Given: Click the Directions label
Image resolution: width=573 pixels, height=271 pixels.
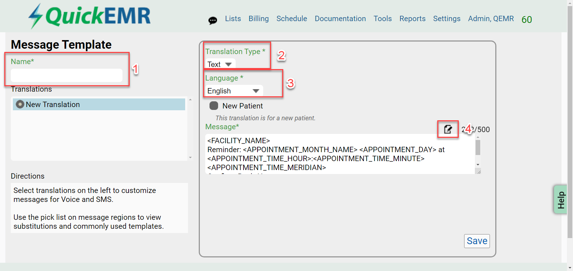Looking at the screenshot, I should pyautogui.click(x=28, y=176).
